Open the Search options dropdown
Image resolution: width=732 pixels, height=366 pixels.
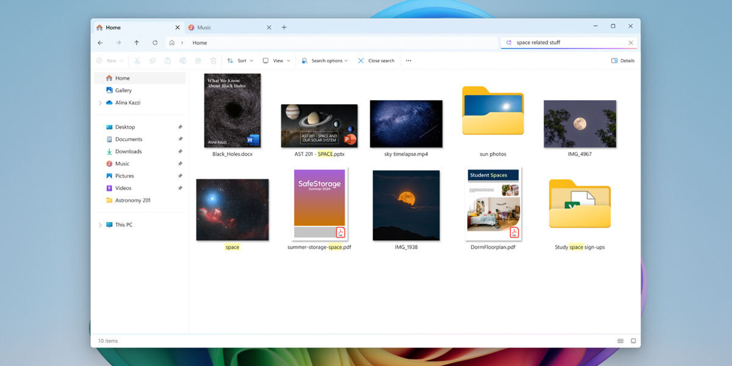point(325,60)
